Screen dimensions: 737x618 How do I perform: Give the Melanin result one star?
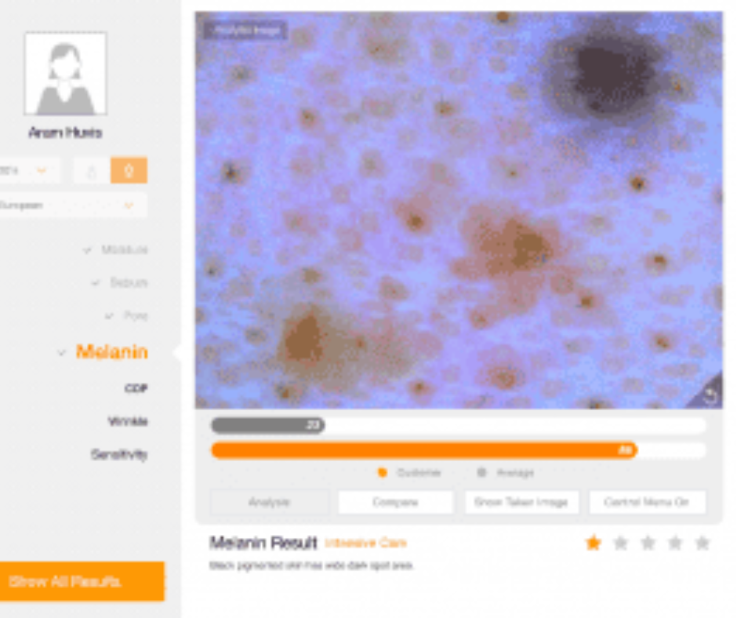point(594,543)
